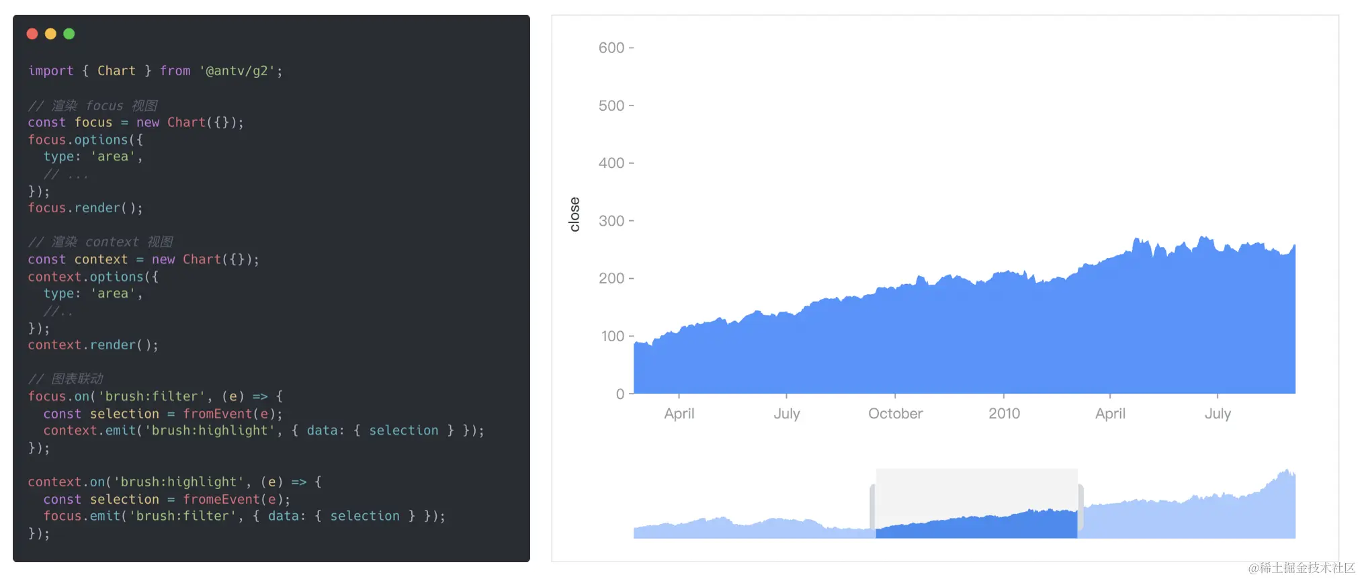Click the '0' y-axis tick label
The height and width of the screenshot is (579, 1360).
620,394
